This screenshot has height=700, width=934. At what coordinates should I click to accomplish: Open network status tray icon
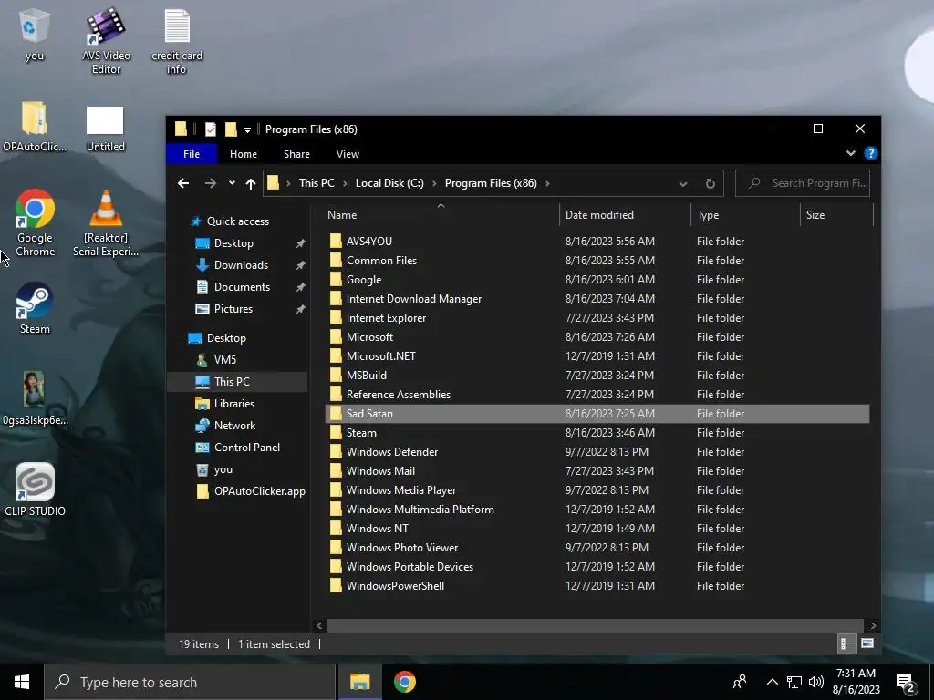point(794,682)
